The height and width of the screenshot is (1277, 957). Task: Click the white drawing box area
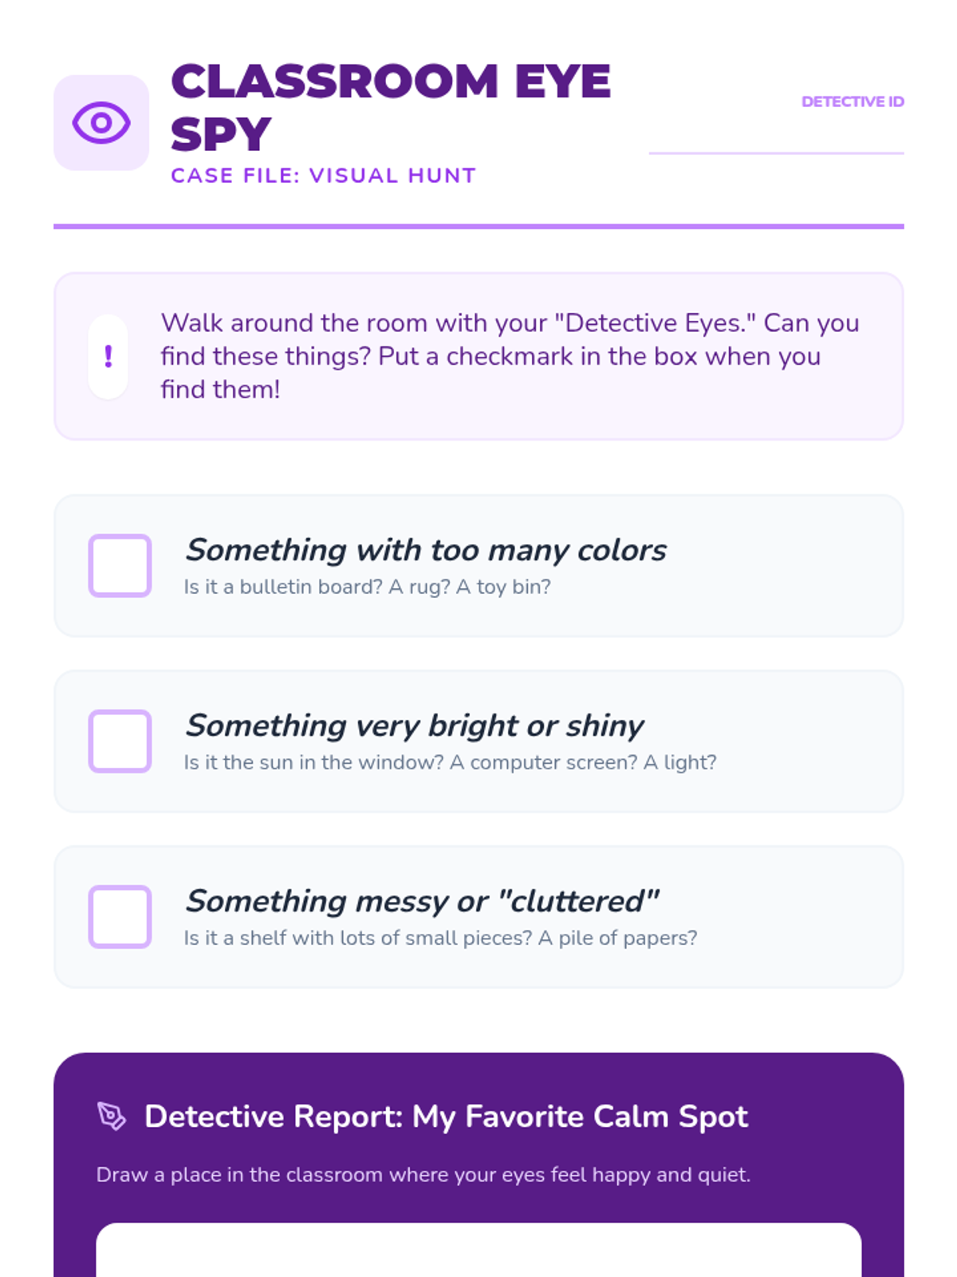478,1250
